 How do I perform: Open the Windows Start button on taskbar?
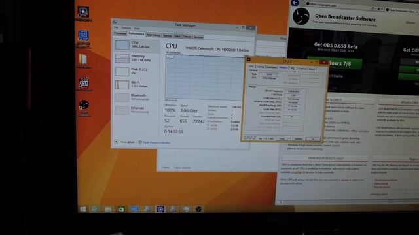click(83, 209)
